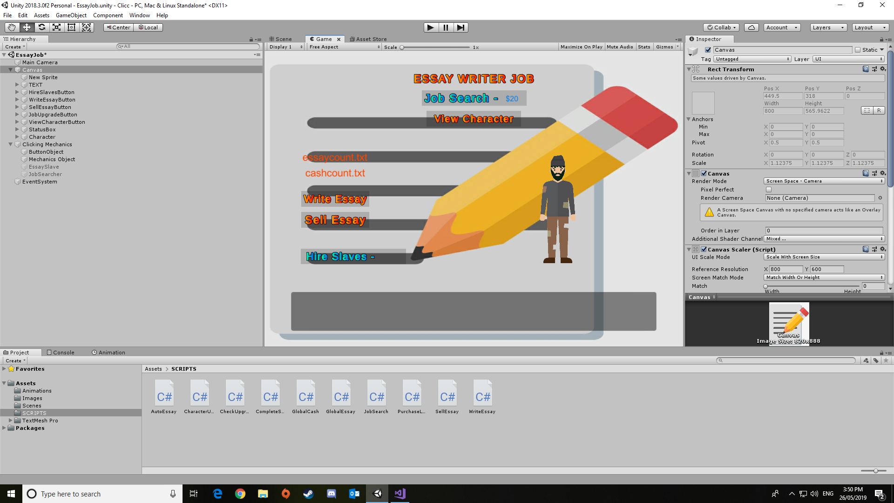Toggle Local handle rotation
Viewport: 894px width, 503px height.
(148, 27)
